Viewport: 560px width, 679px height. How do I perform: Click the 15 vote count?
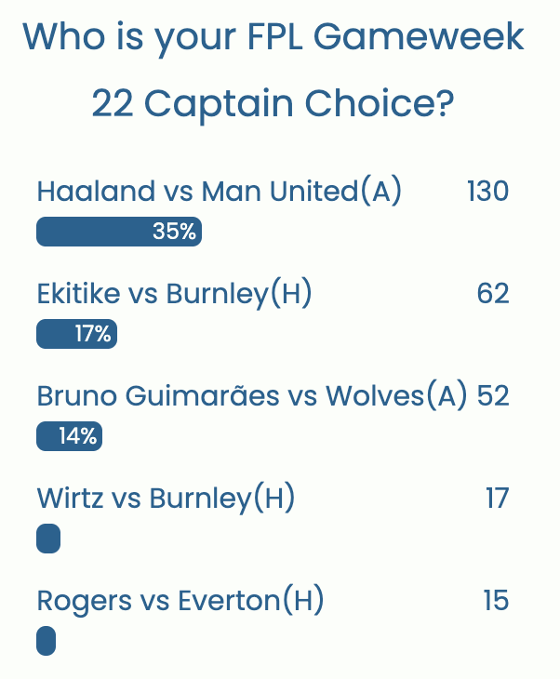click(496, 601)
